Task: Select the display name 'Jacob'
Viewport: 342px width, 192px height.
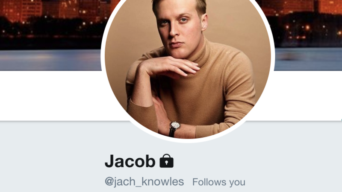Action: pyautogui.click(x=130, y=161)
